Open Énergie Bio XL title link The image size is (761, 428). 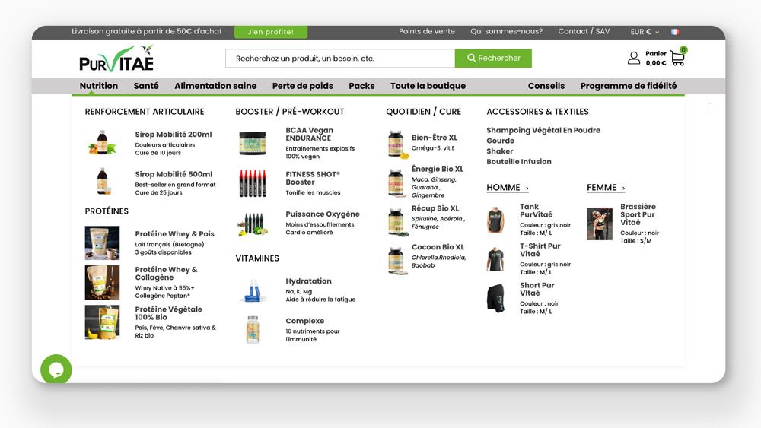(x=438, y=170)
